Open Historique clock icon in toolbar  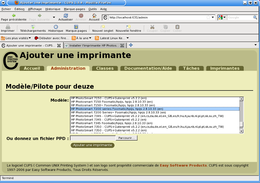(x=56, y=27)
